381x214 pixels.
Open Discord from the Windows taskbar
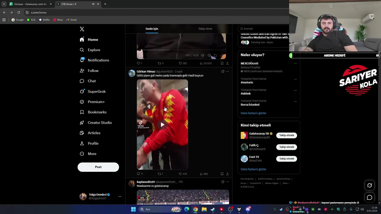248,209
